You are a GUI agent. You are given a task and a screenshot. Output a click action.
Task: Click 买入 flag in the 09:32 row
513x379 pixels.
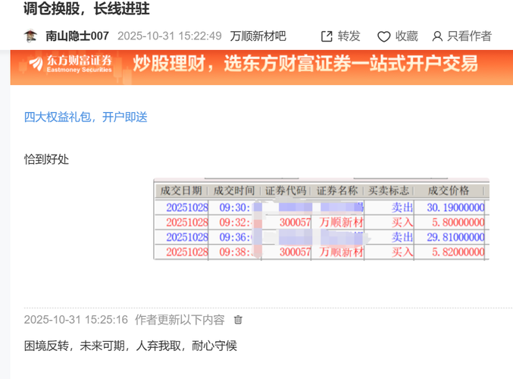[402, 223]
